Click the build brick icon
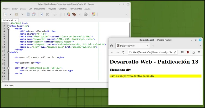The height and width of the screenshot is (108, 205). [x=74, y=14]
